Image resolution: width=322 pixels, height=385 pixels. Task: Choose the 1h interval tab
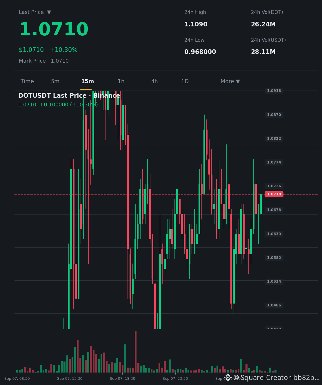pyautogui.click(x=121, y=81)
